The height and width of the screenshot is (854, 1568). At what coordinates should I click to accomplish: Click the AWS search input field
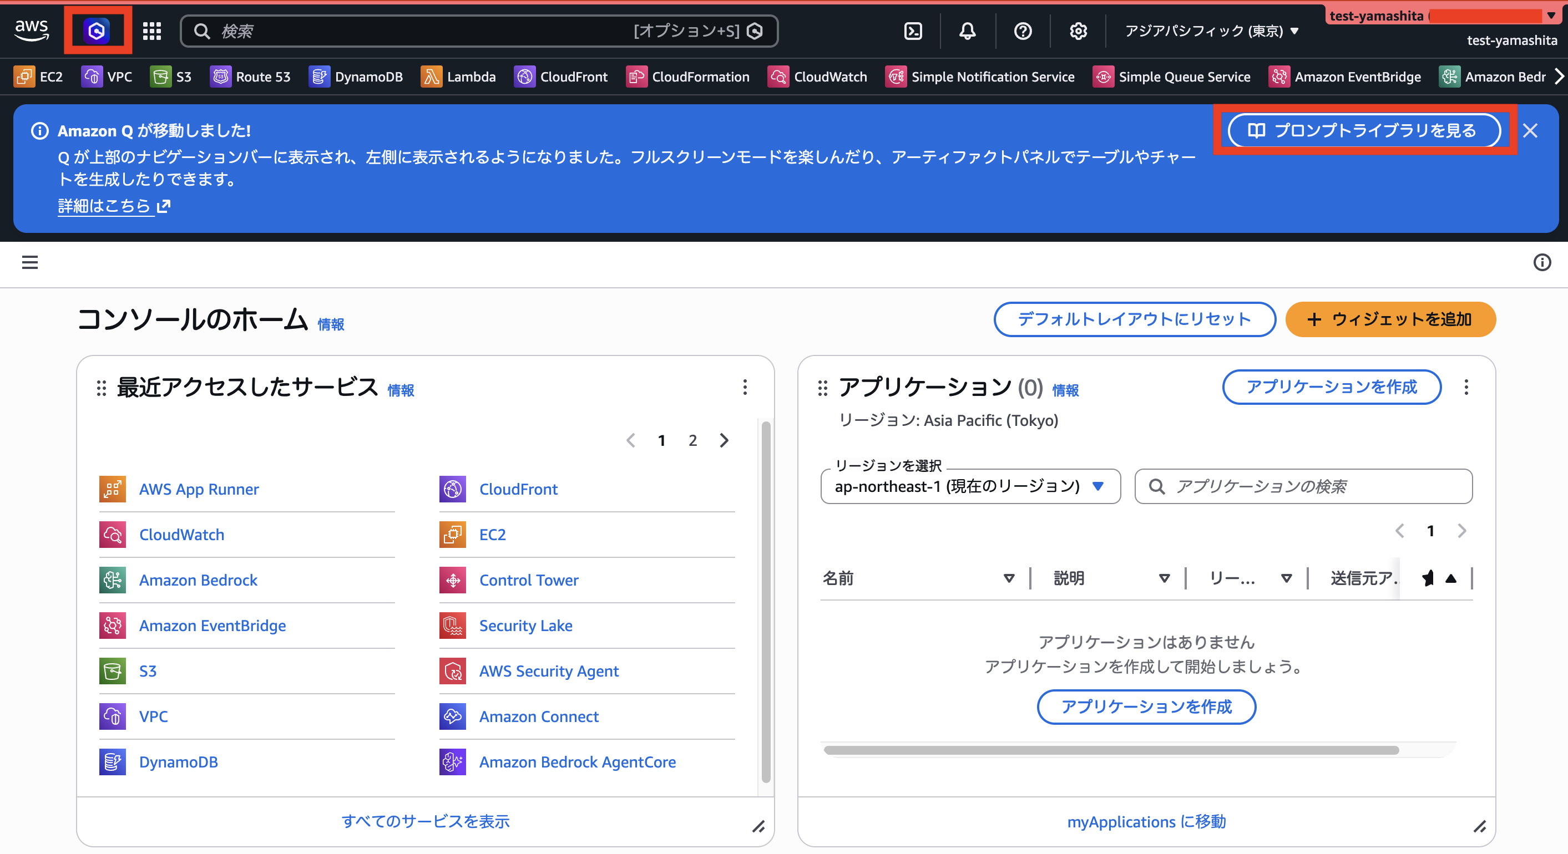coord(426,31)
